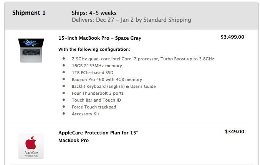Click 'With the following configuration' heading

click(94, 49)
